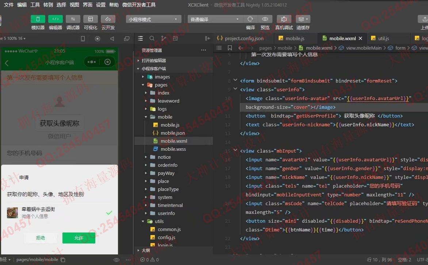Close the mobile.wxml tab
Viewport: 428px width, 265px height.
(x=360, y=38)
